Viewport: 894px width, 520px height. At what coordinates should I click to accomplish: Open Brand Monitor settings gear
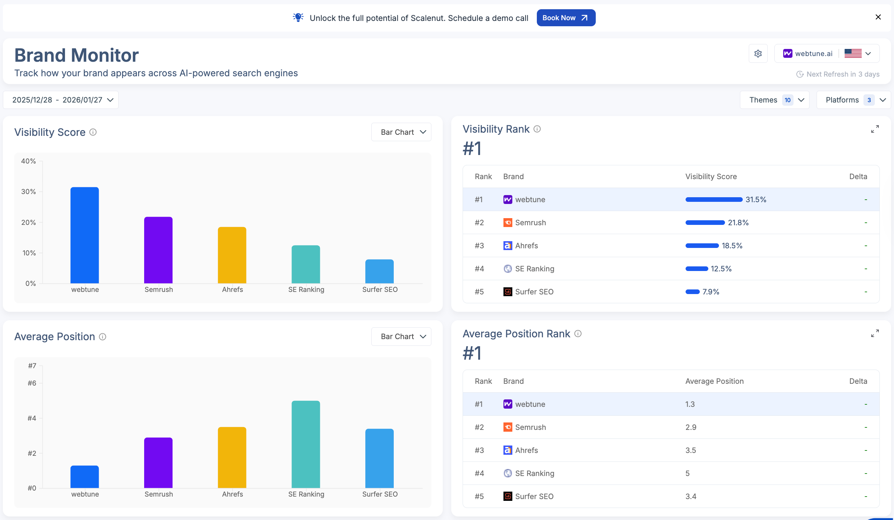point(758,54)
